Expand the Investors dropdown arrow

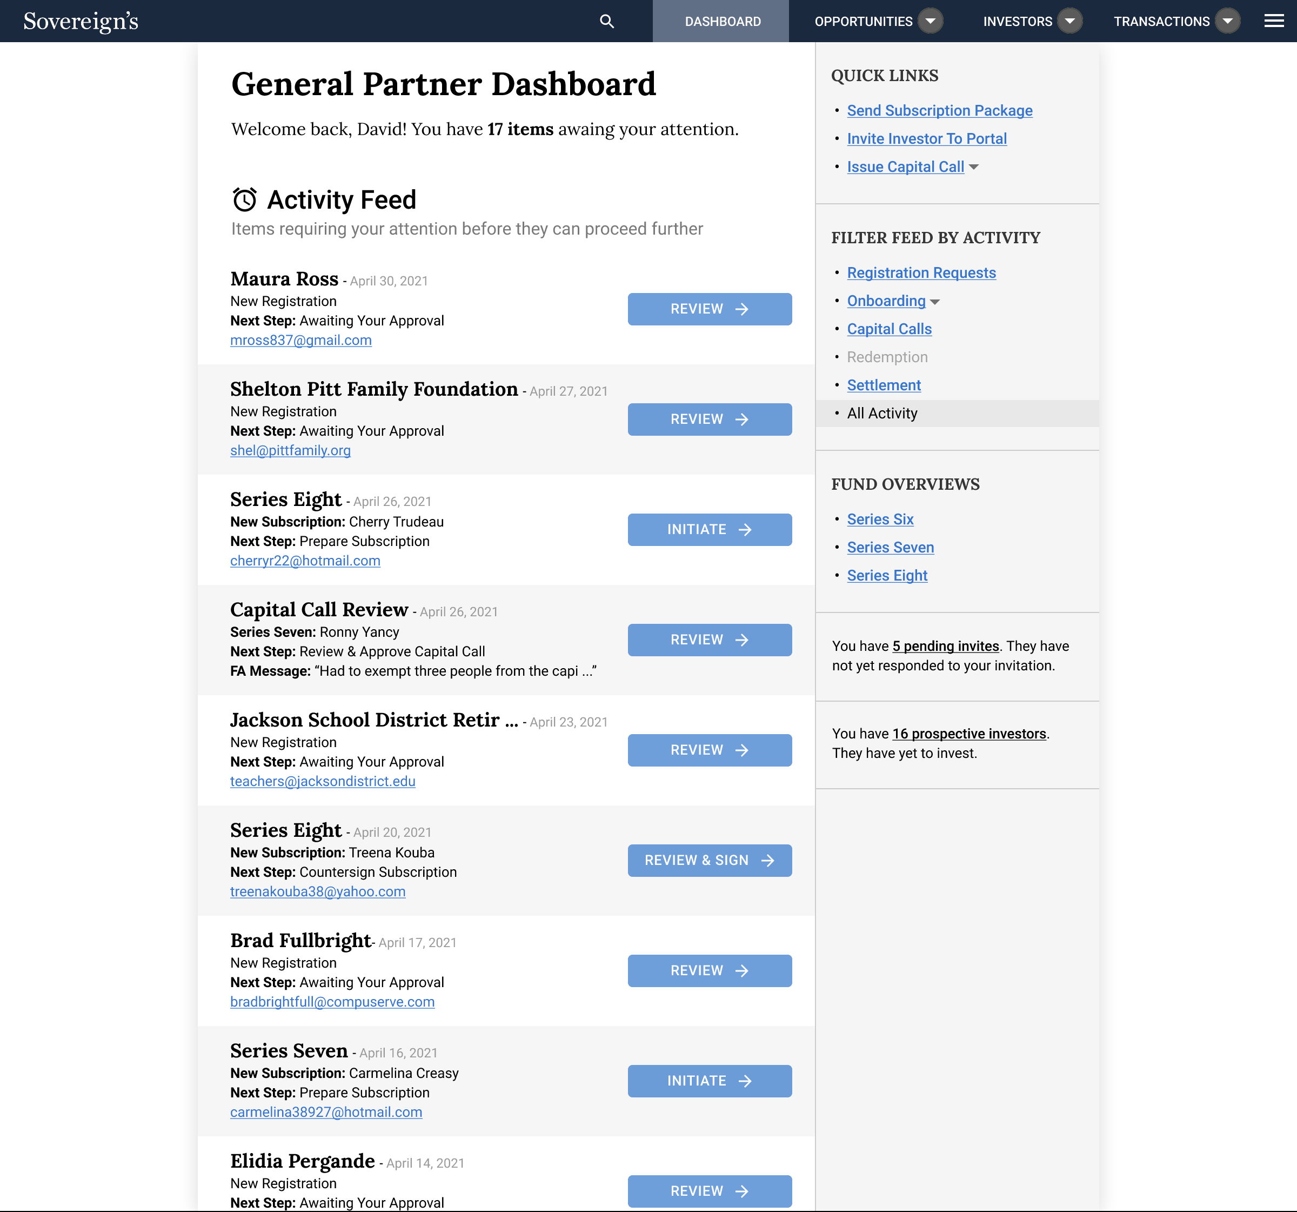coord(1069,22)
